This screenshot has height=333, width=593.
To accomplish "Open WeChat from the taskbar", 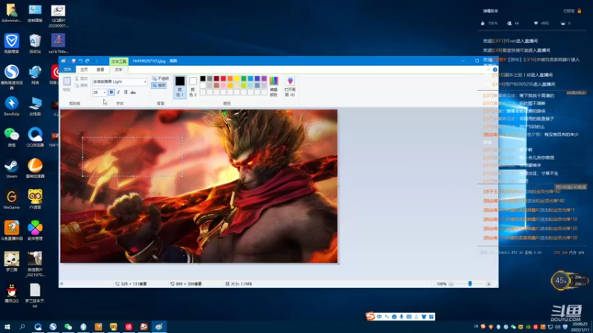I will tap(68, 326).
